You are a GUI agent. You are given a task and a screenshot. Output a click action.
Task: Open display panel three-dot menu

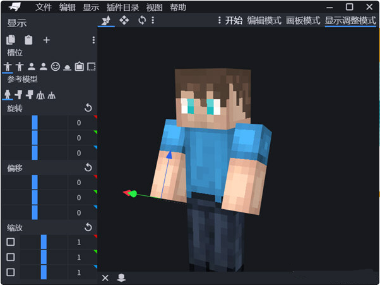point(93,40)
